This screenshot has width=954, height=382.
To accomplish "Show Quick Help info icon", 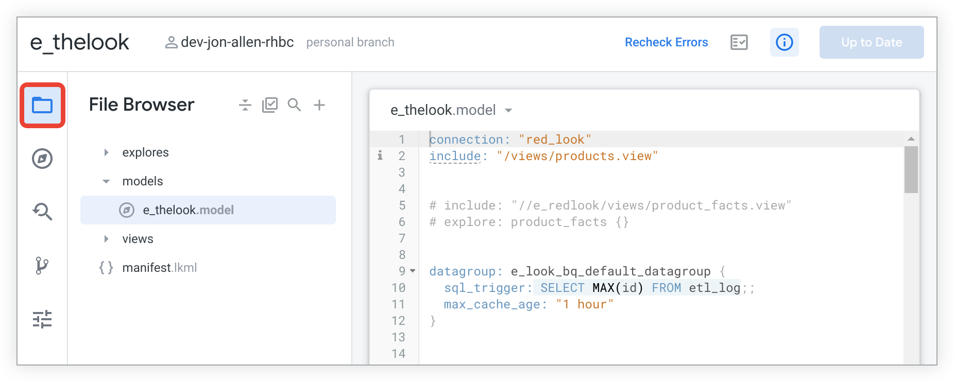I will tap(785, 42).
